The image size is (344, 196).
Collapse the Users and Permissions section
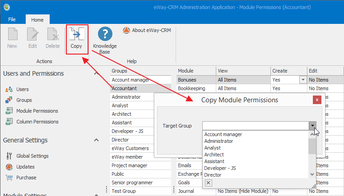point(96,73)
